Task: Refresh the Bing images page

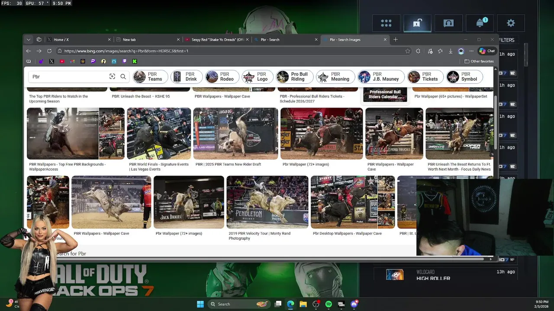Action: 49,51
